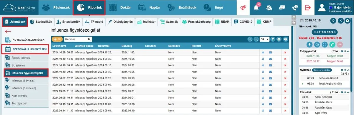Click the filter funnel icon in table toolbar
The height and width of the screenshot is (115, 354).
273,39
